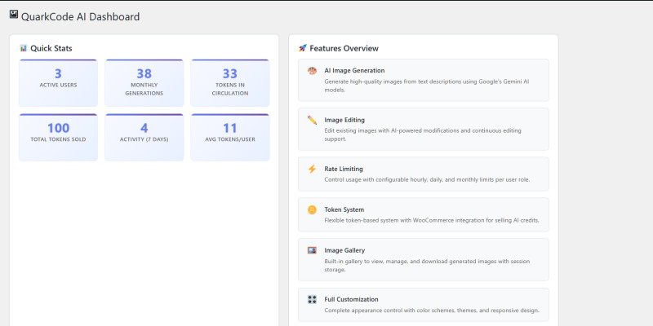This screenshot has height=326, width=653.
Task: Click the Full Customization feature heading
Action: (x=351, y=299)
